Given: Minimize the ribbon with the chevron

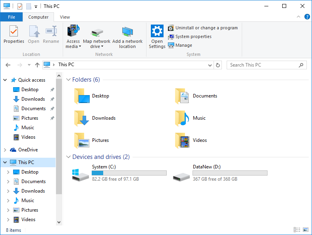Looking at the screenshot, I should (x=298, y=17).
